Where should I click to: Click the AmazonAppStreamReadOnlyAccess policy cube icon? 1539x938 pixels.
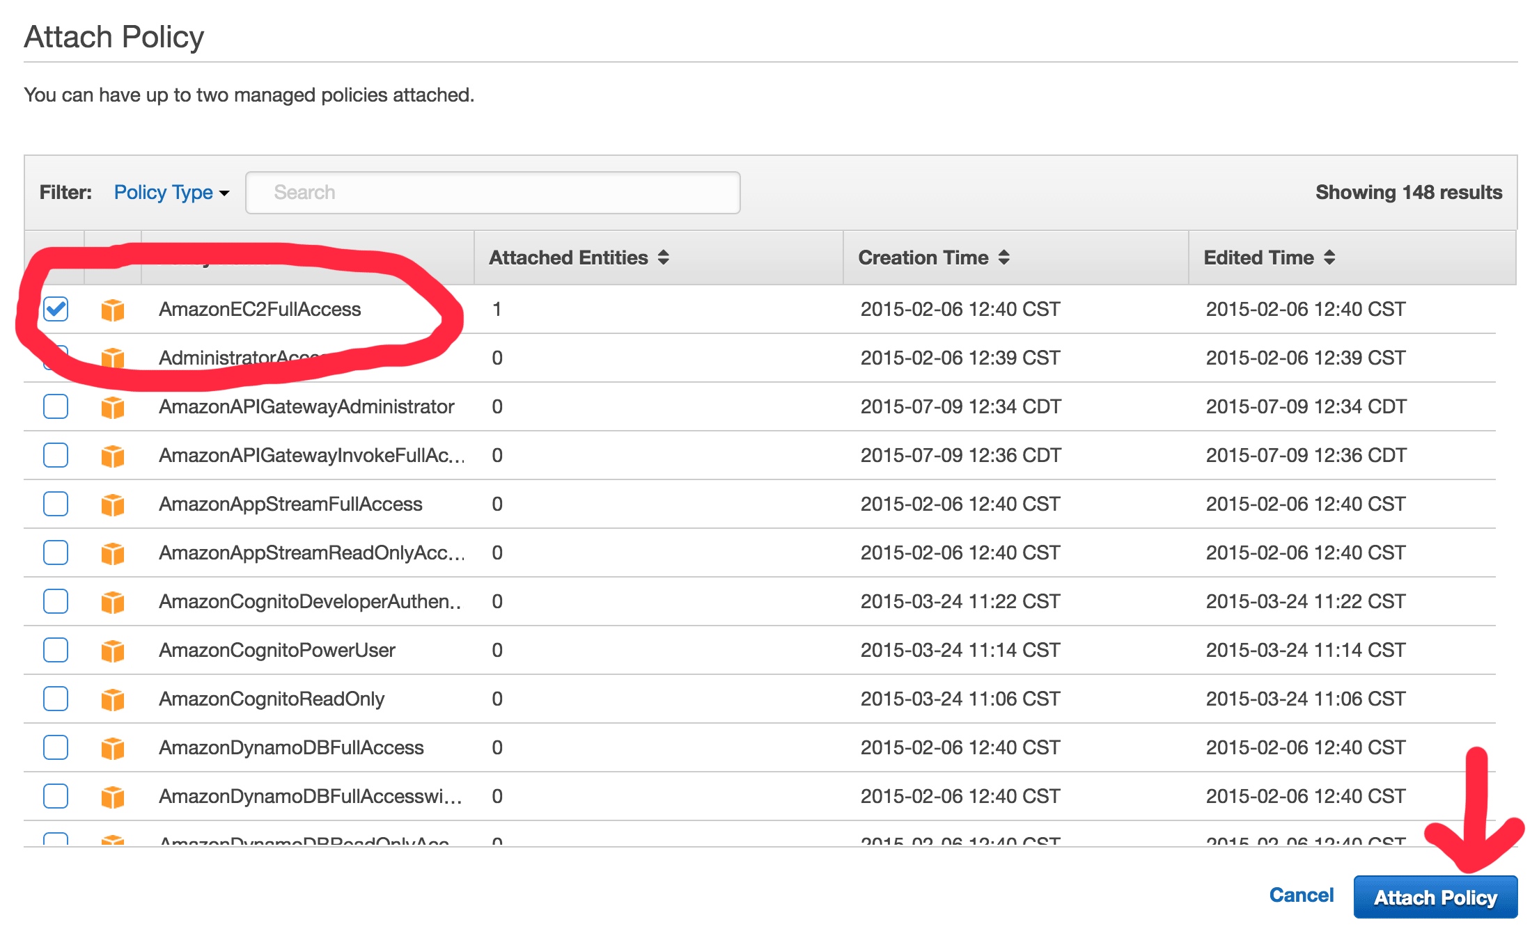pos(113,553)
